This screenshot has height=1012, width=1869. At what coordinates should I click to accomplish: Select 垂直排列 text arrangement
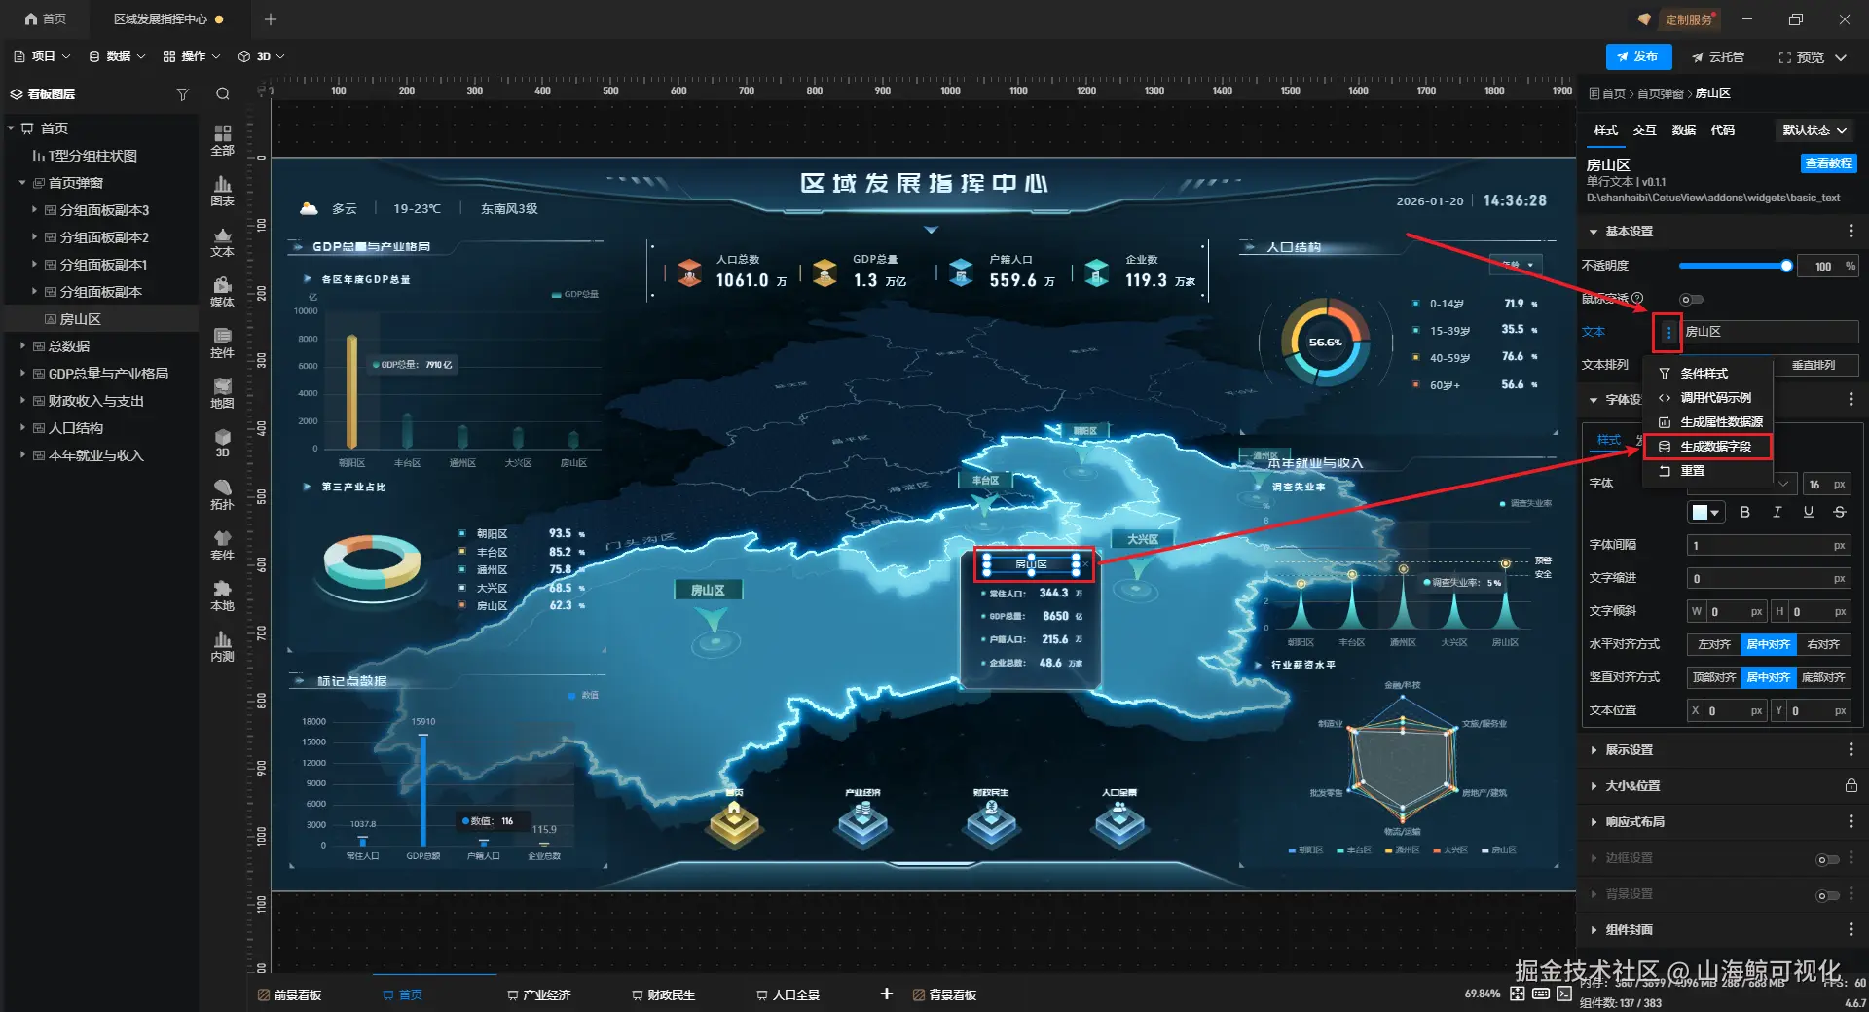tap(1814, 365)
